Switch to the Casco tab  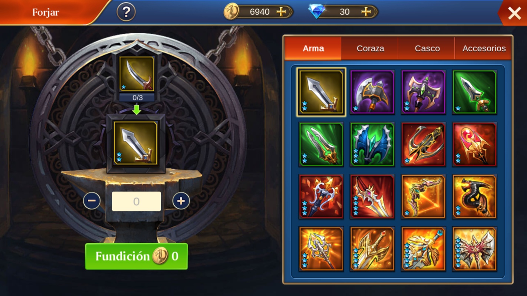coord(427,48)
